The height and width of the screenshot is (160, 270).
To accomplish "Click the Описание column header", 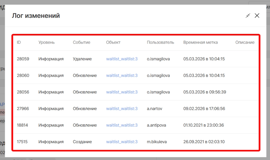I will (x=245, y=42).
